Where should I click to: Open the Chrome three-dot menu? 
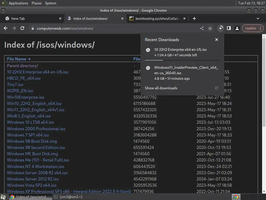click(260, 28)
